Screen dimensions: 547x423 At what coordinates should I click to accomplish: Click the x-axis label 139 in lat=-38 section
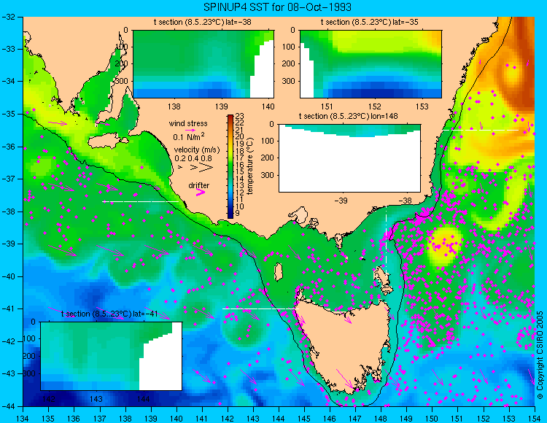(221, 106)
